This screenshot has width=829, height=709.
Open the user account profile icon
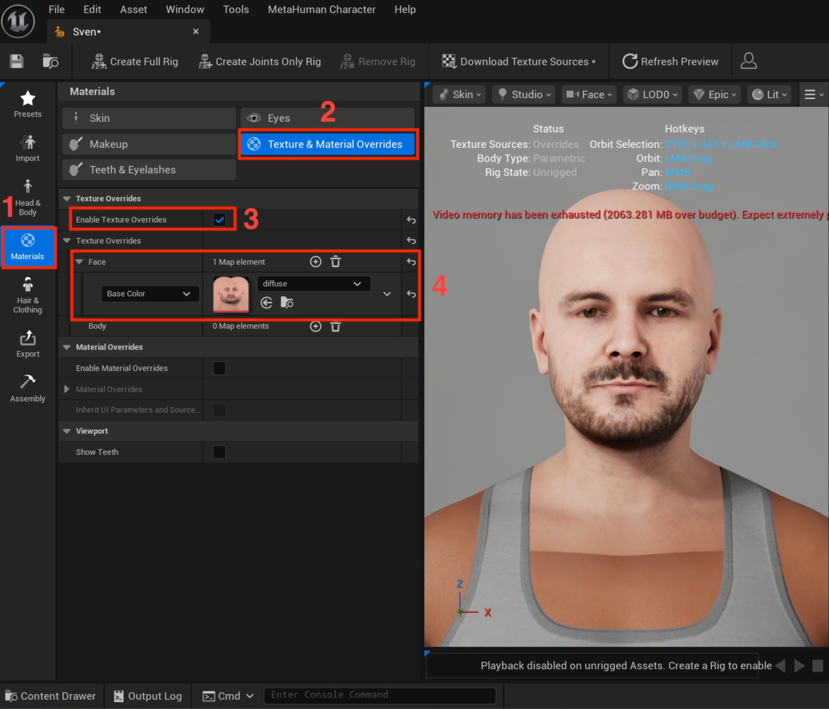(x=748, y=61)
